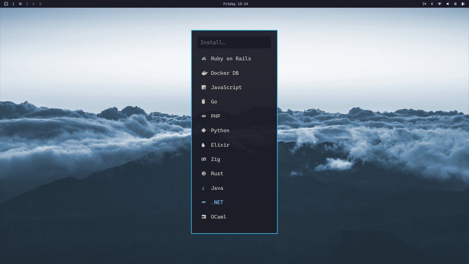Screen dimensions: 469x264
Task: Switch to the active square workspace indicator
Action: coord(20,4)
